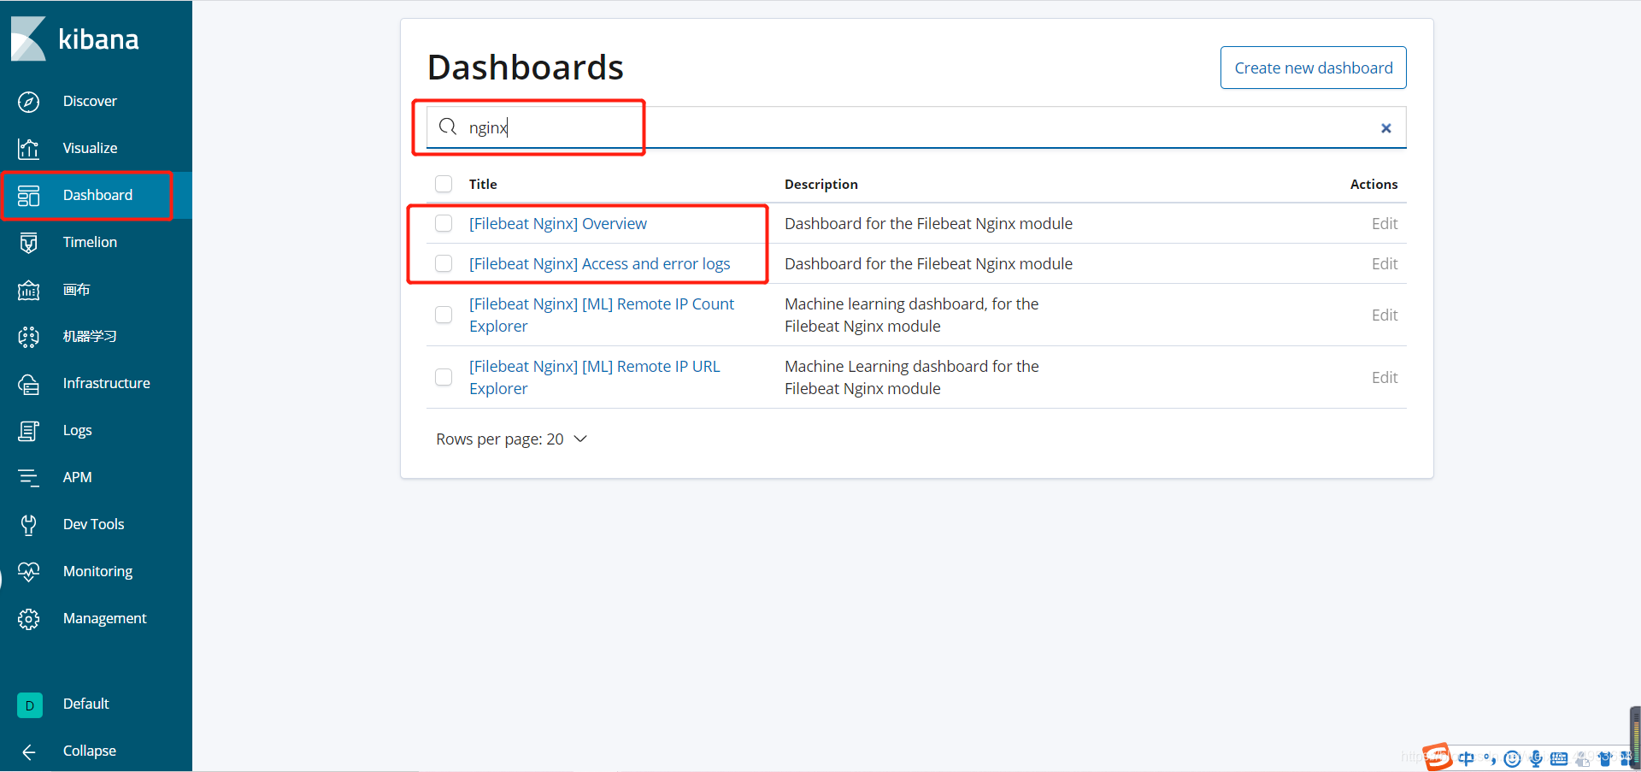Check the Remote IP Count Explorer checkbox
The height and width of the screenshot is (772, 1641).
pos(444,315)
